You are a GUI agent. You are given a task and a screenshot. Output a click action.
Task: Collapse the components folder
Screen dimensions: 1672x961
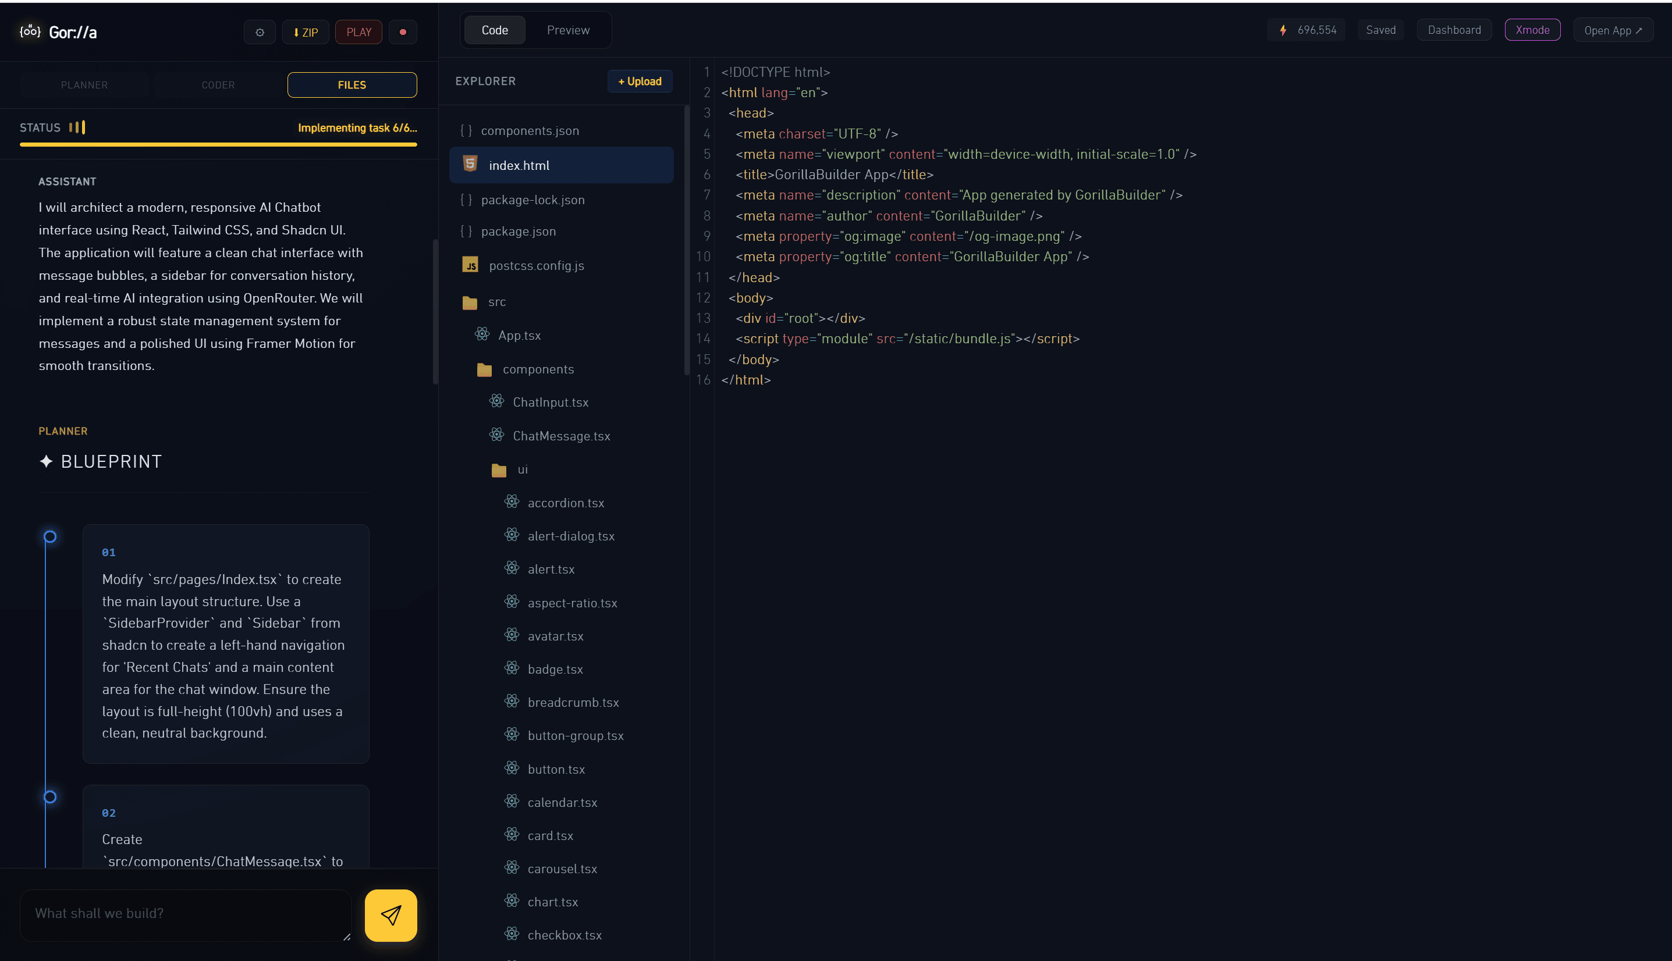[x=537, y=369]
